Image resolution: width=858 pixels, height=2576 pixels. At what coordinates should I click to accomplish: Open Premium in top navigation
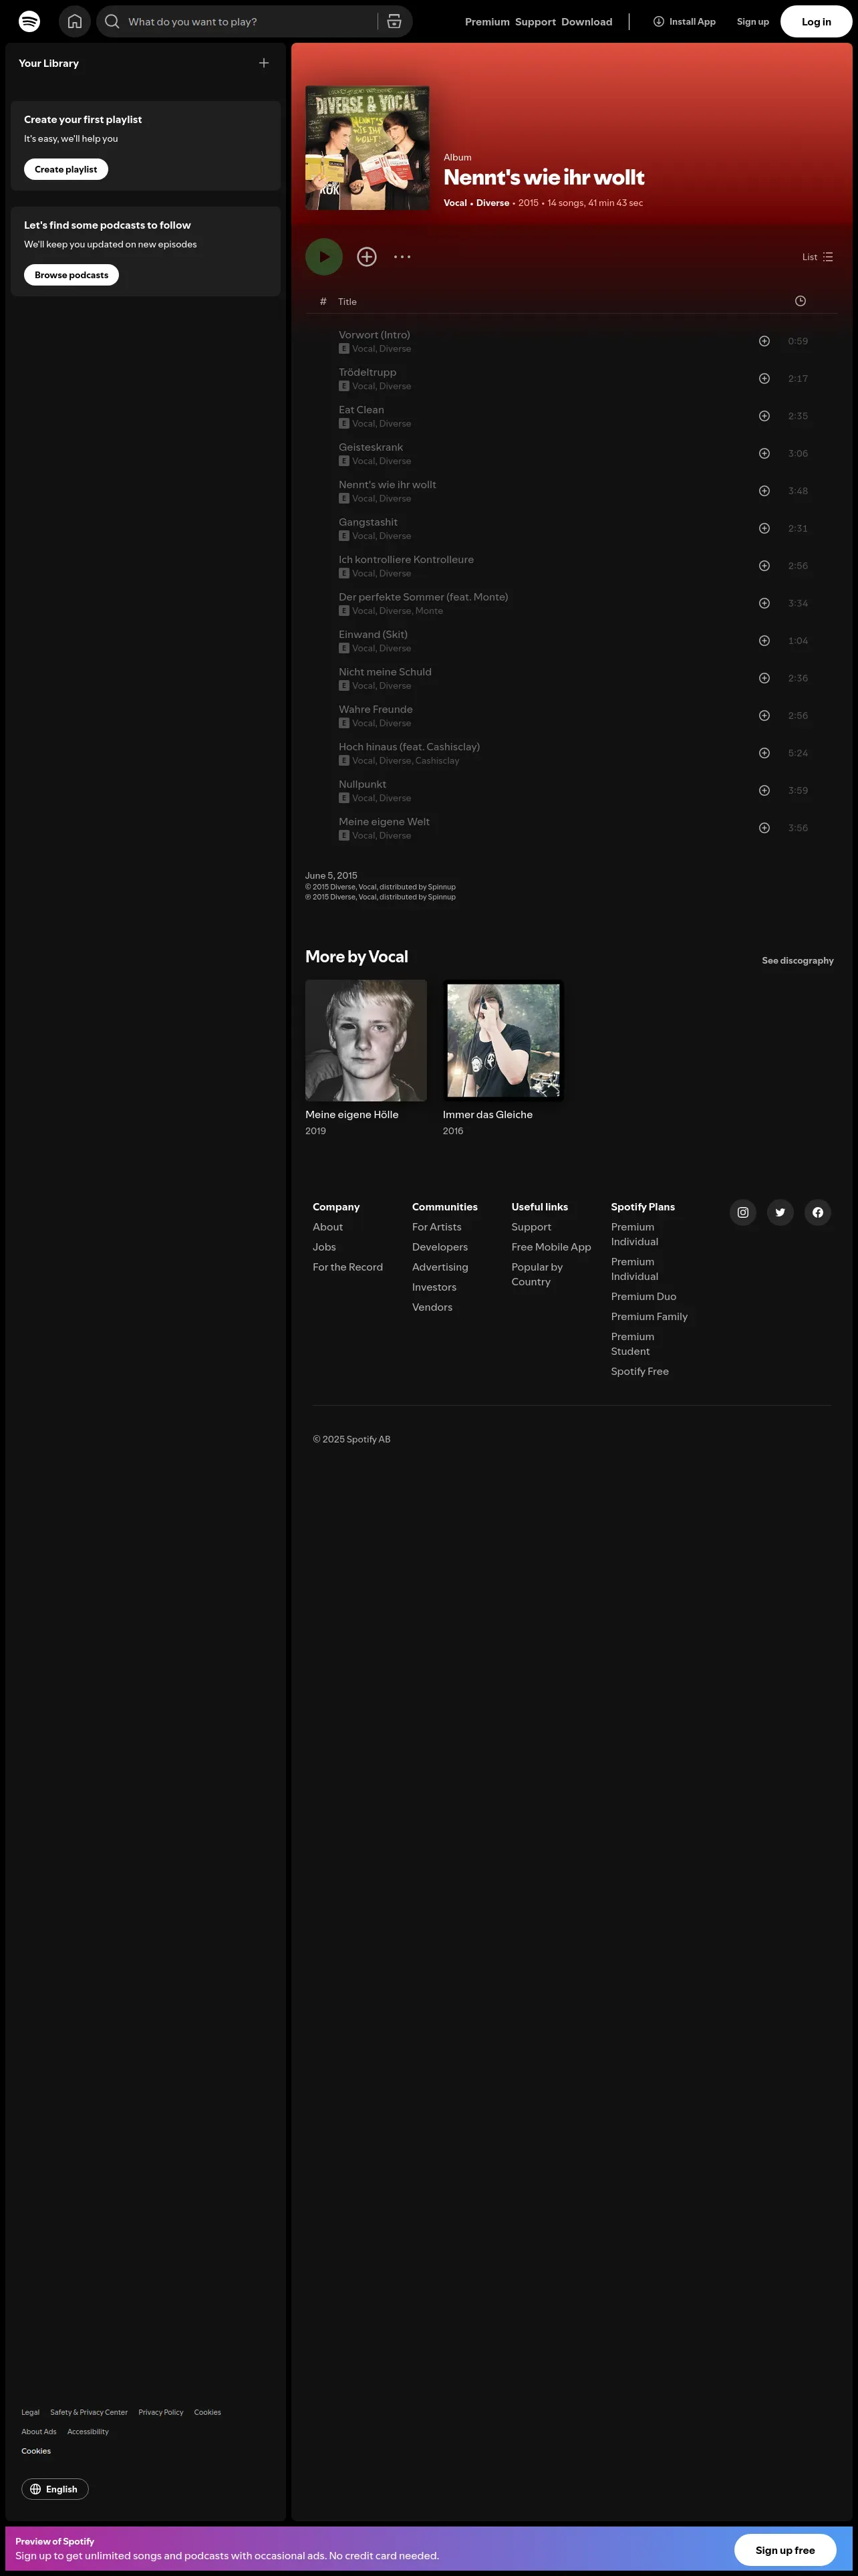(487, 21)
